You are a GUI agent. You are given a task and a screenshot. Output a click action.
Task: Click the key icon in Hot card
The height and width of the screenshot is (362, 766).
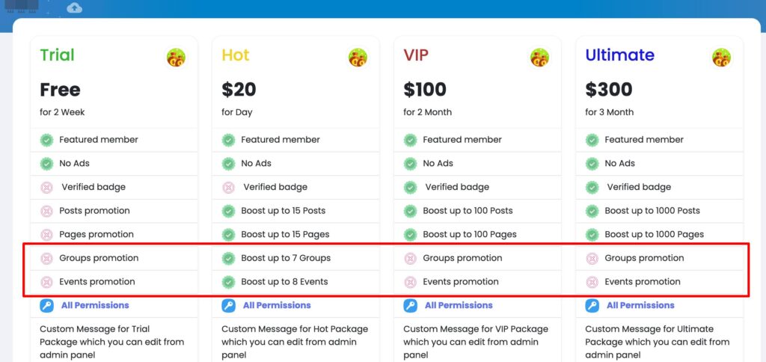[x=228, y=305]
